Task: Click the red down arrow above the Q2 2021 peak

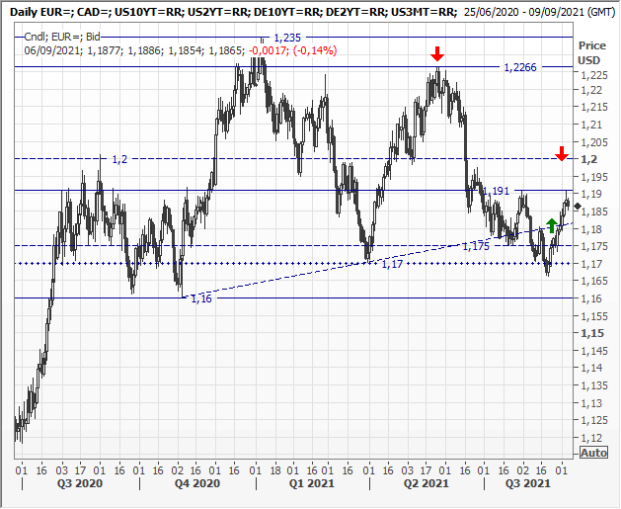Action: click(x=437, y=53)
